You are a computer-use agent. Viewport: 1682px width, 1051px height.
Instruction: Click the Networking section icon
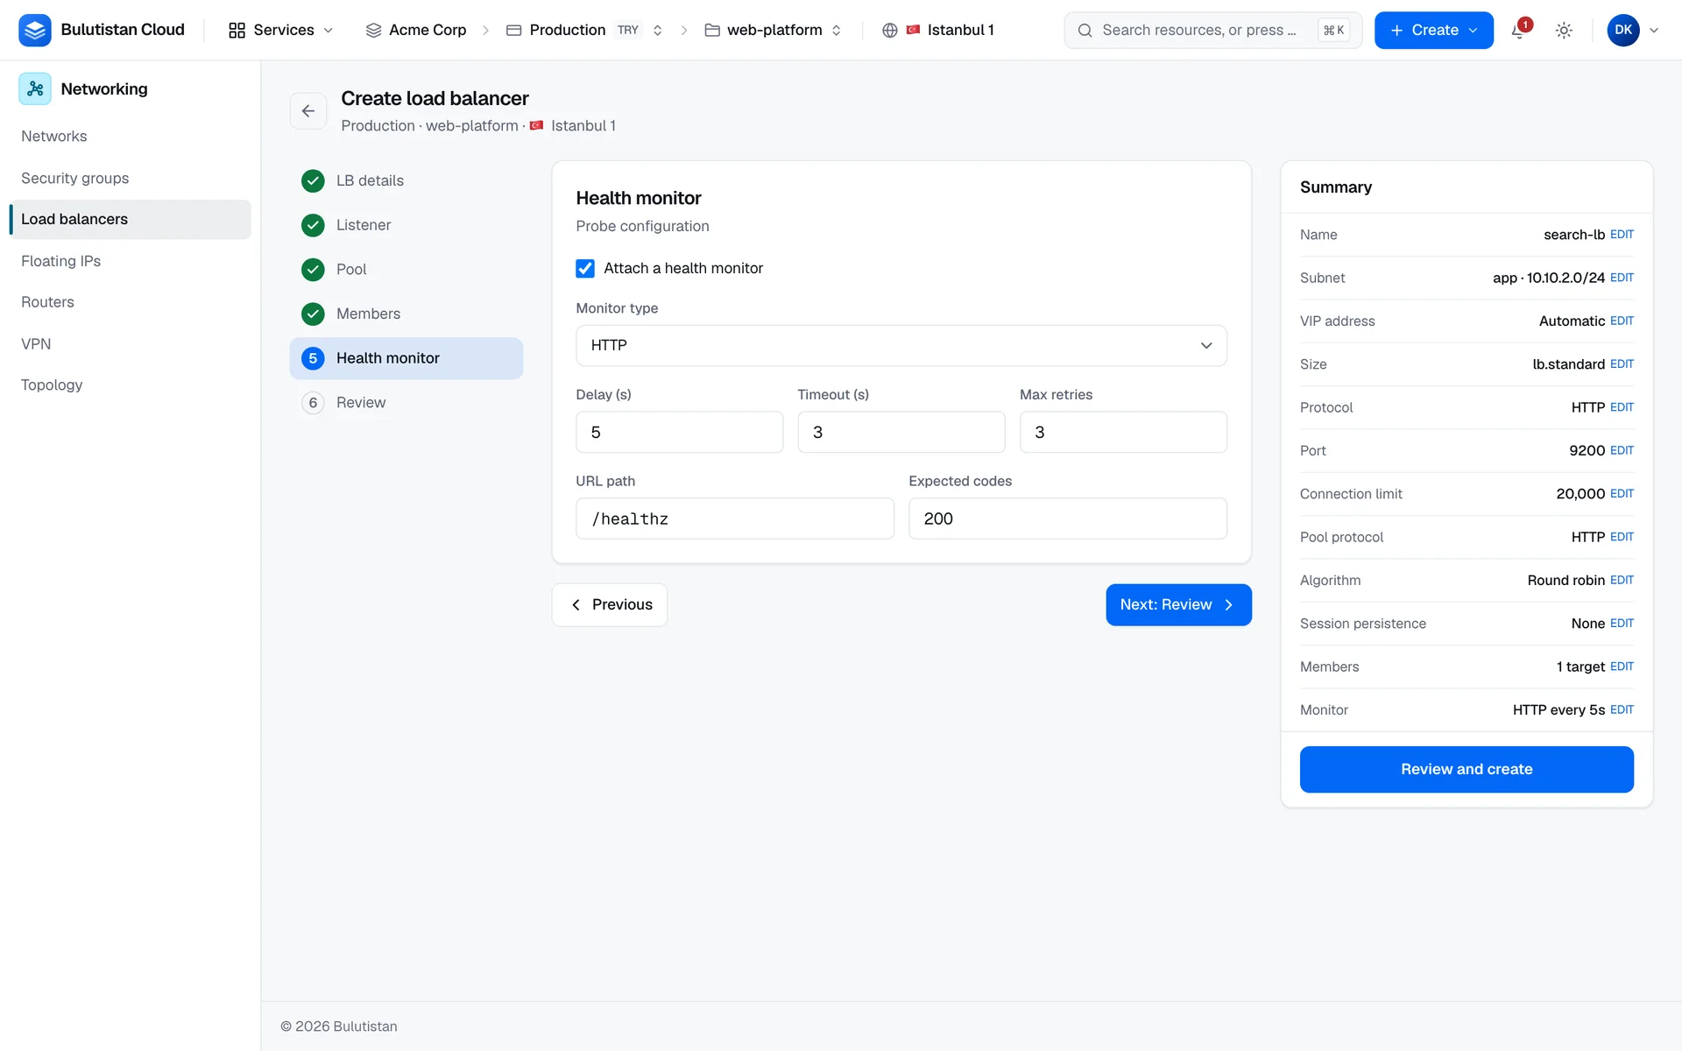(x=35, y=88)
